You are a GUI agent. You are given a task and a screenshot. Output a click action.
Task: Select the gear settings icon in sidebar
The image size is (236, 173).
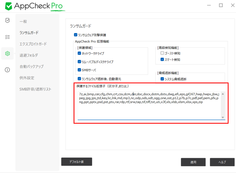[7, 54]
